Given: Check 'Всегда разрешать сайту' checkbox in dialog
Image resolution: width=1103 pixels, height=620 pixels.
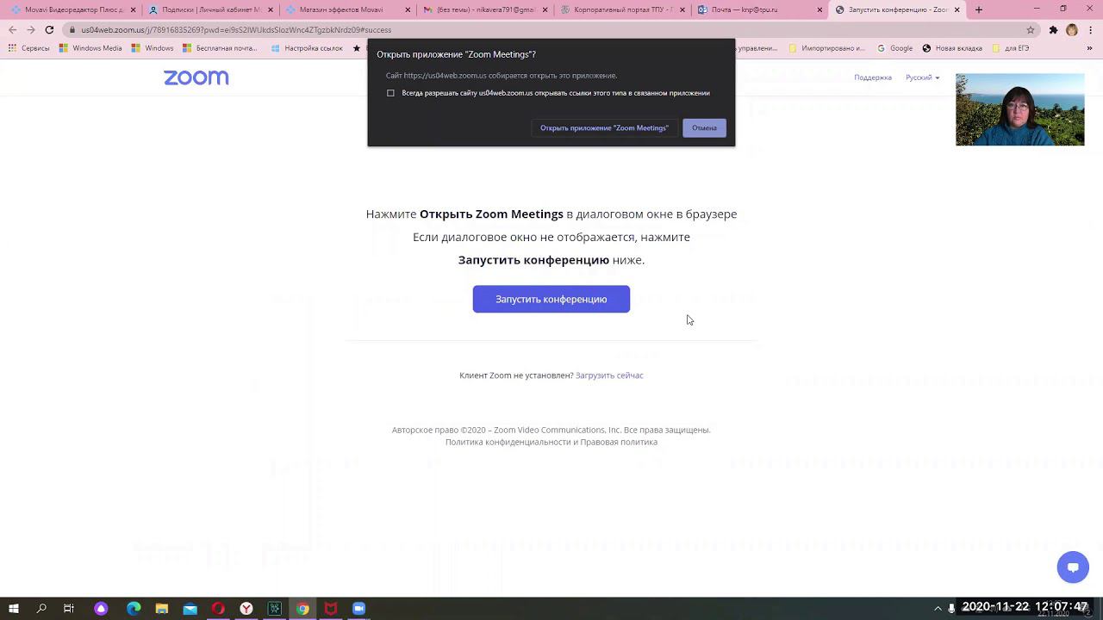Looking at the screenshot, I should point(390,93).
